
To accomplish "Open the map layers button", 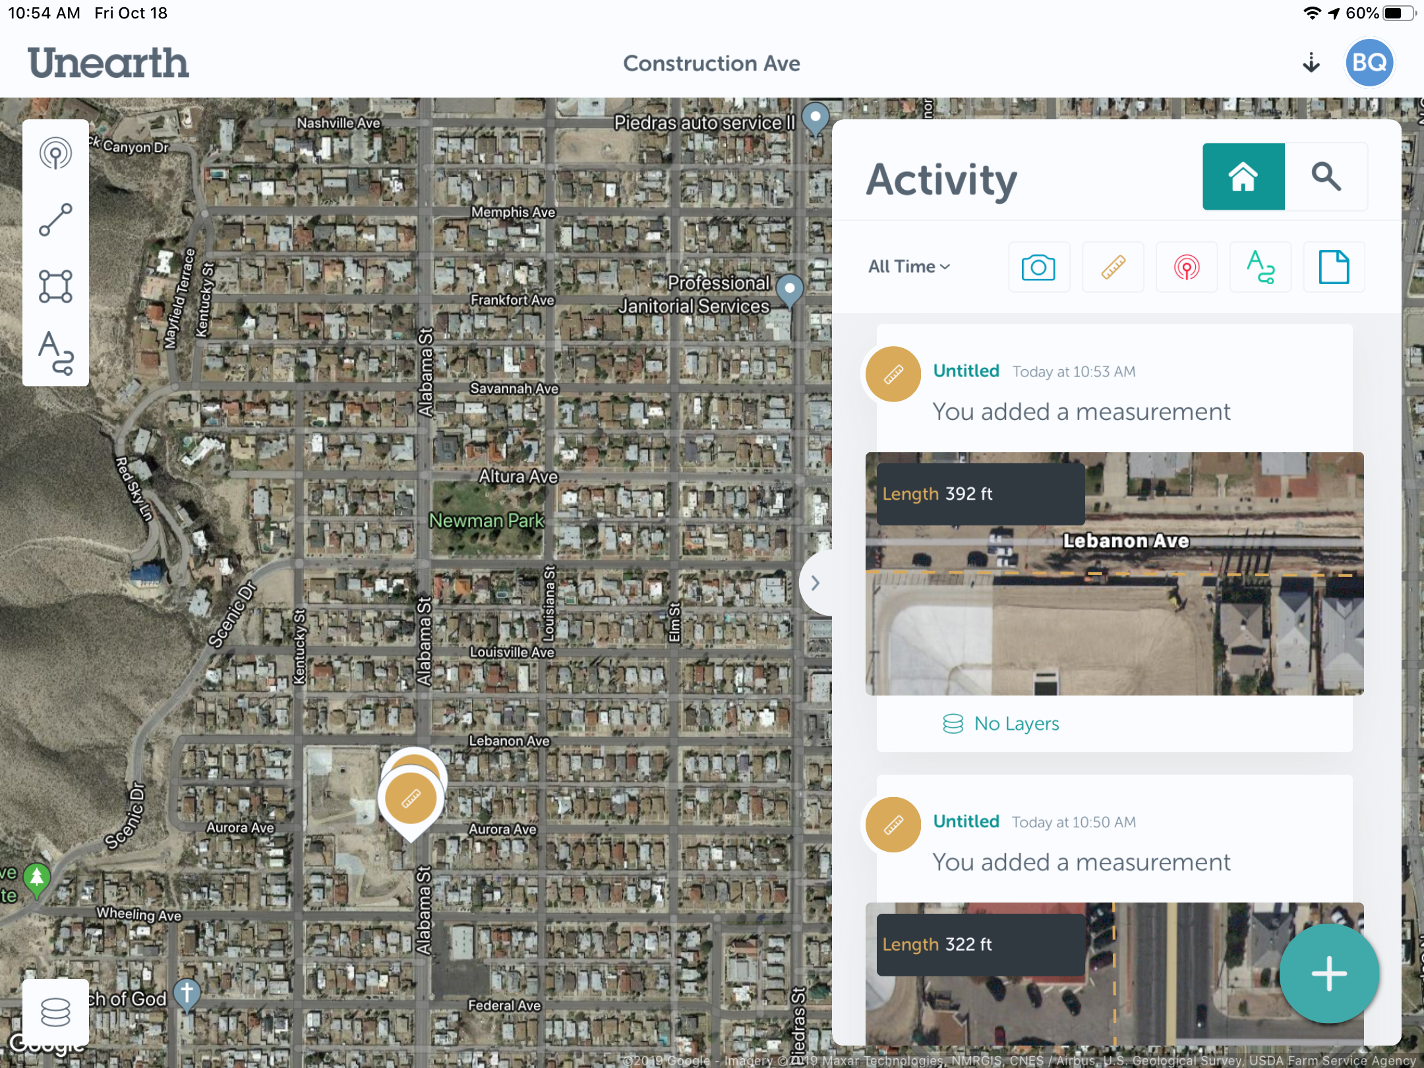I will pos(55,1012).
